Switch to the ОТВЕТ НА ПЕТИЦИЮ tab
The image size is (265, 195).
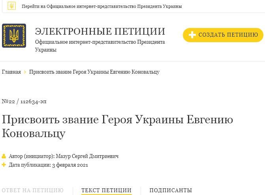coord(32,190)
